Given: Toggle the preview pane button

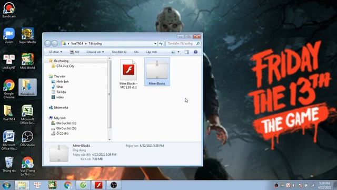Looking at the screenshot, I should [x=187, y=52].
